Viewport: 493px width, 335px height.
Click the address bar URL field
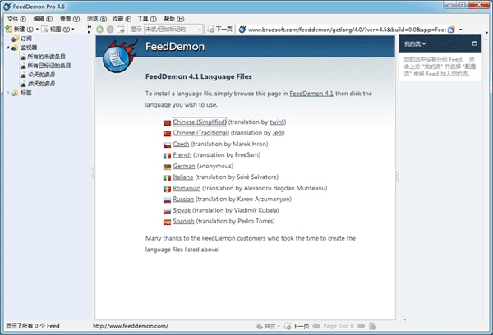(347, 30)
